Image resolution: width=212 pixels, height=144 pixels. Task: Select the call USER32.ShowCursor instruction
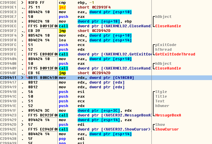point(105,129)
